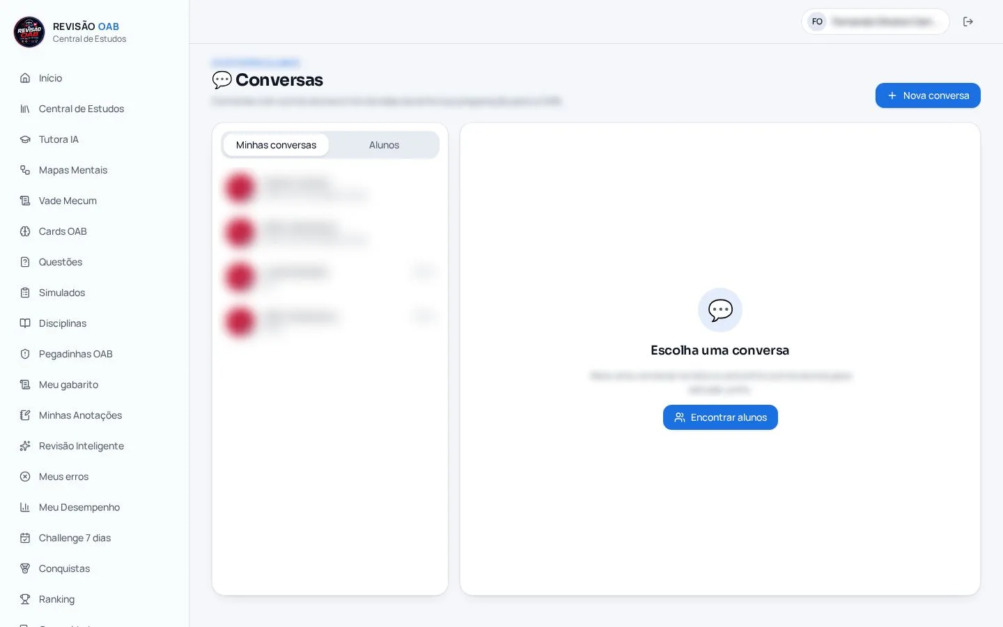The image size is (1003, 627).
Task: Go to Conquistas menu label
Action: pos(64,568)
